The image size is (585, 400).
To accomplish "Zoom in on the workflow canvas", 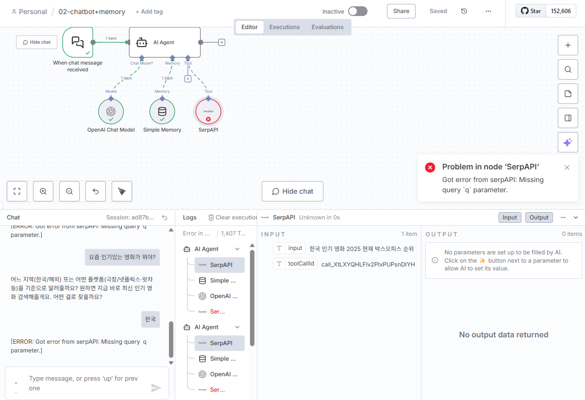I will point(43,191).
